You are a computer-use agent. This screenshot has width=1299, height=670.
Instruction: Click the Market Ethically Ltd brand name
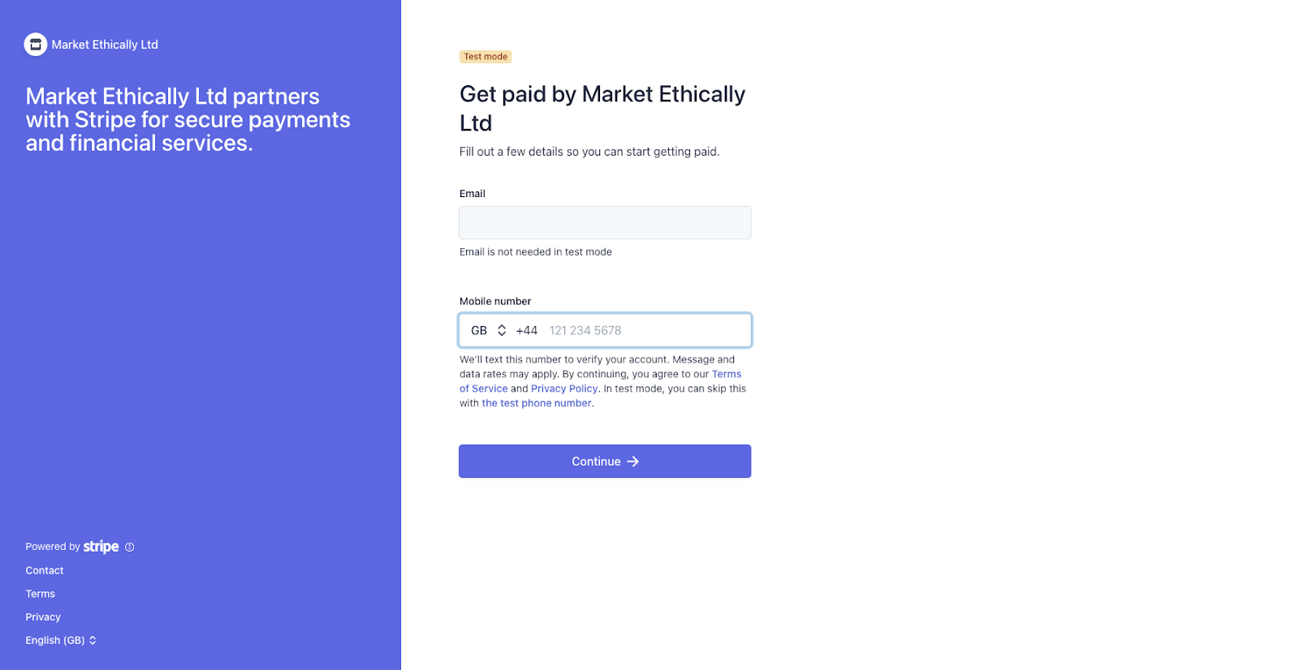tap(105, 45)
